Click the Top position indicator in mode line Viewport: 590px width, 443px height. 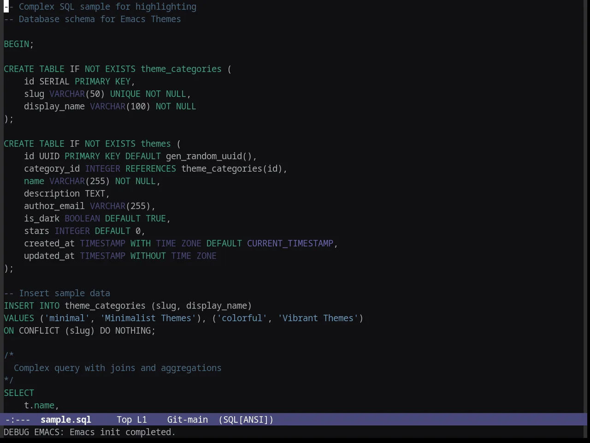(x=124, y=419)
